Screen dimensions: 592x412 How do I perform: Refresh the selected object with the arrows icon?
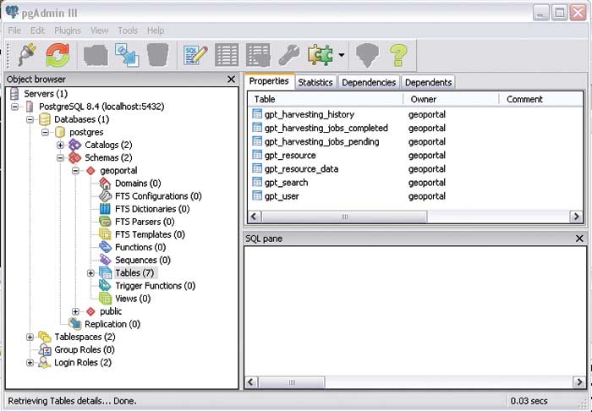click(x=58, y=55)
